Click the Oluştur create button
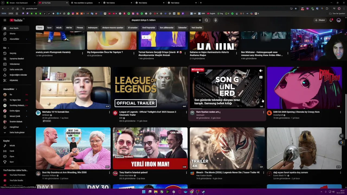The width and height of the screenshot is (347, 195). click(320, 20)
